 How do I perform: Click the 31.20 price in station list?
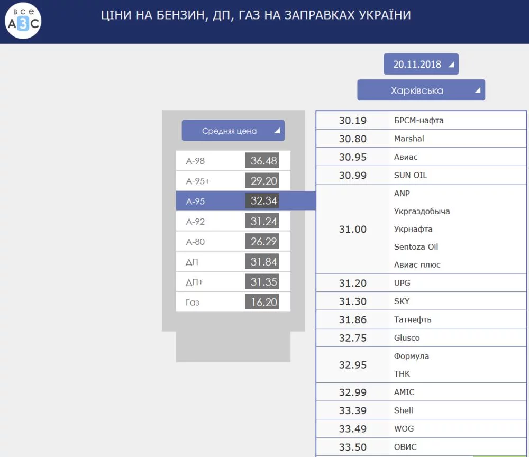pos(352,283)
